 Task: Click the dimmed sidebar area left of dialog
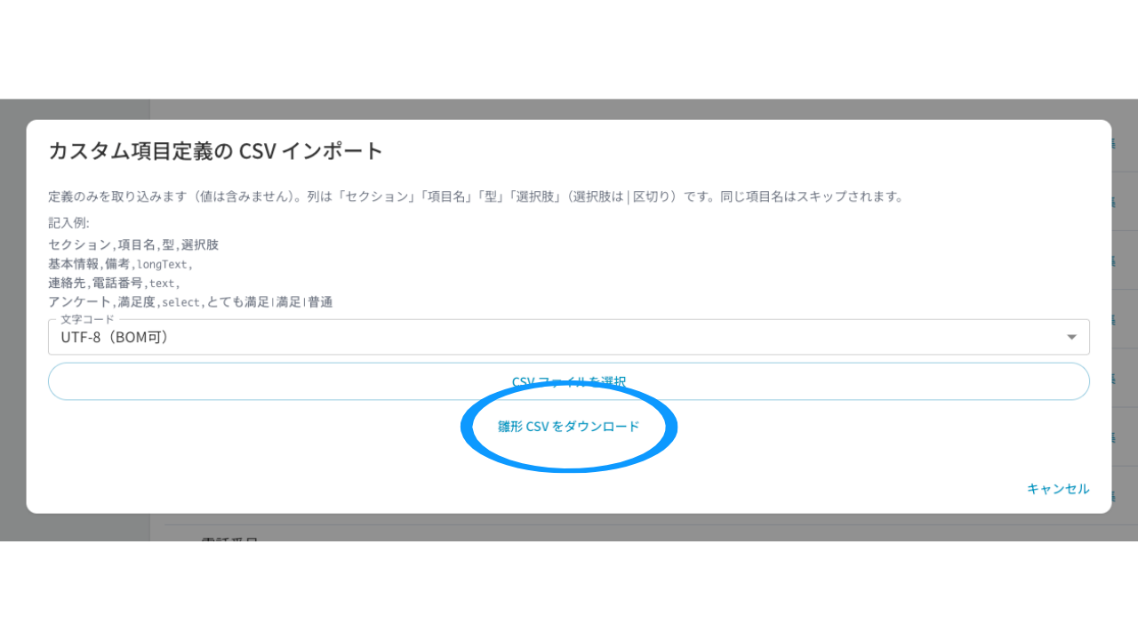tap(13, 320)
